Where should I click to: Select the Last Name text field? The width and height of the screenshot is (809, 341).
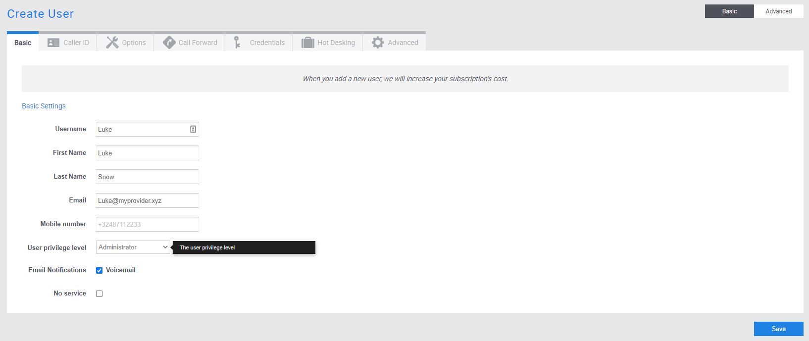(x=147, y=177)
